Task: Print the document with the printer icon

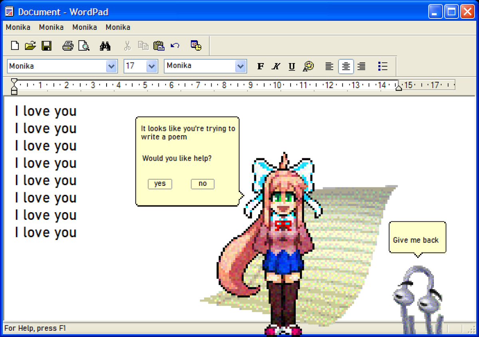Action: tap(68, 46)
